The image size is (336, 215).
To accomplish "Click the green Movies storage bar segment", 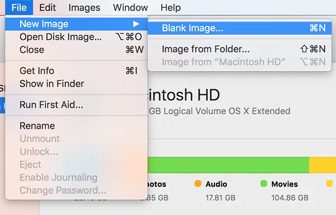I will pos(228,165).
